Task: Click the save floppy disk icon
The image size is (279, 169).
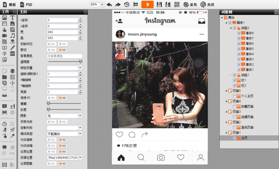Action: tap(159, 4)
